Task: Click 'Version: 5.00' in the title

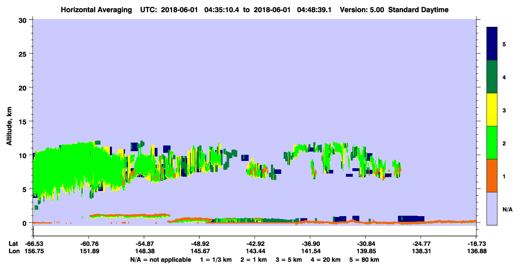Action: click(362, 10)
